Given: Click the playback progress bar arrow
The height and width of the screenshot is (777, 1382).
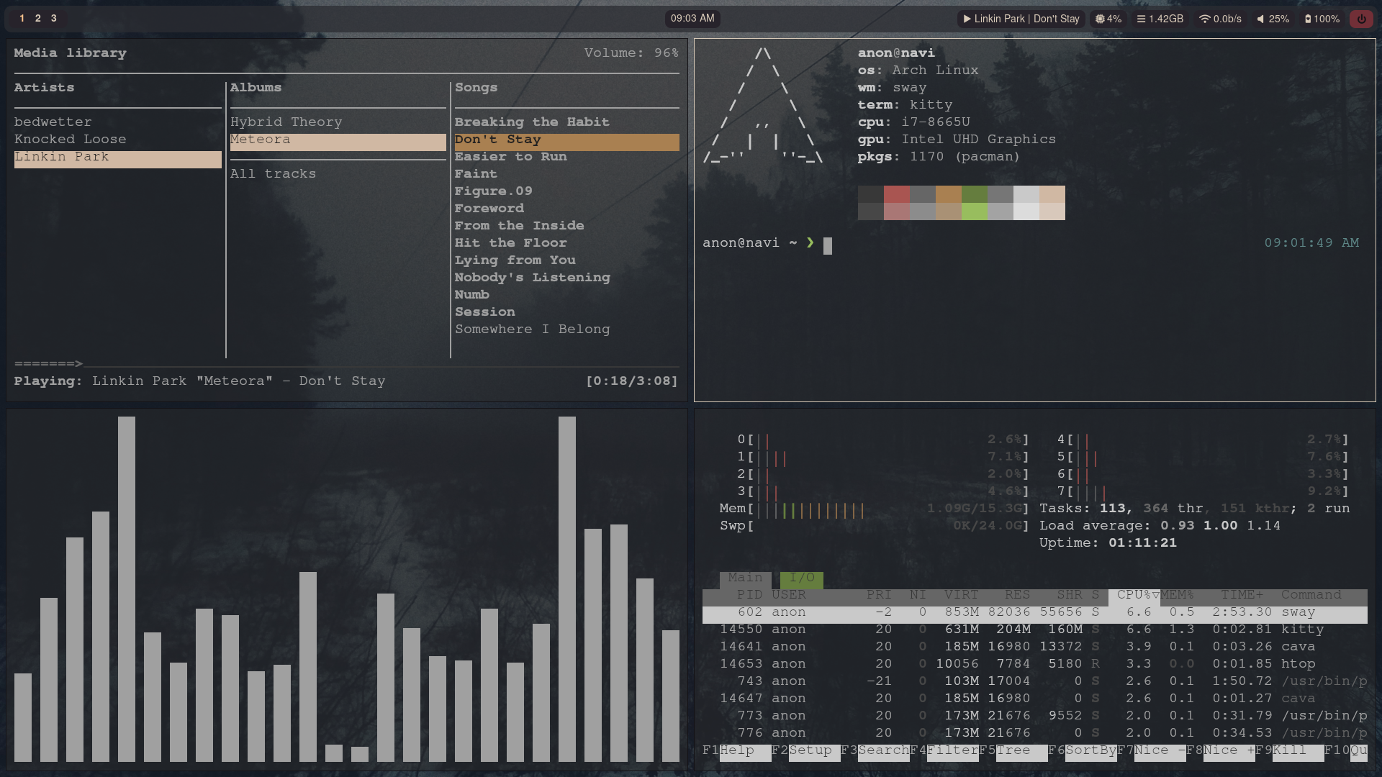Looking at the screenshot, I should pyautogui.click(x=78, y=364).
